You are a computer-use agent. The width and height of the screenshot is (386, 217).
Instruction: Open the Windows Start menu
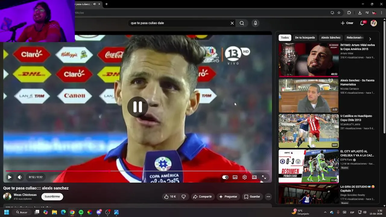click(x=6, y=212)
